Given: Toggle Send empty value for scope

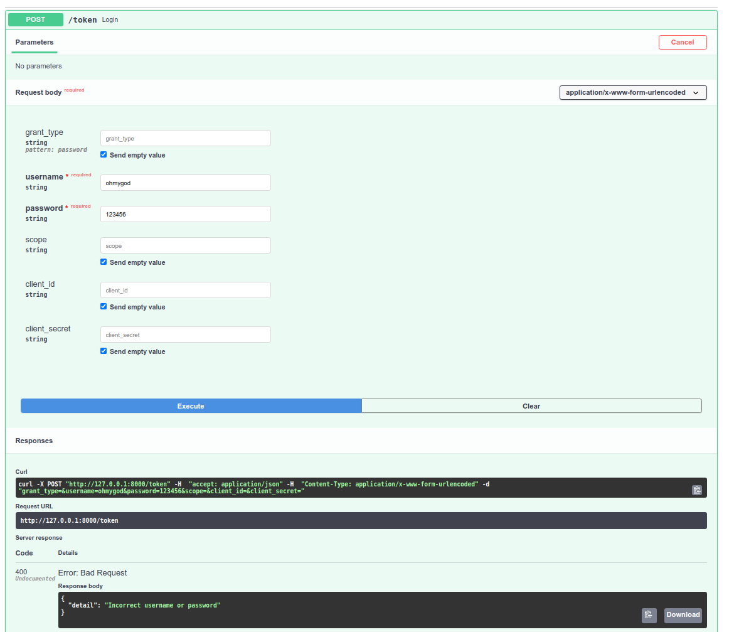Looking at the screenshot, I should (104, 262).
